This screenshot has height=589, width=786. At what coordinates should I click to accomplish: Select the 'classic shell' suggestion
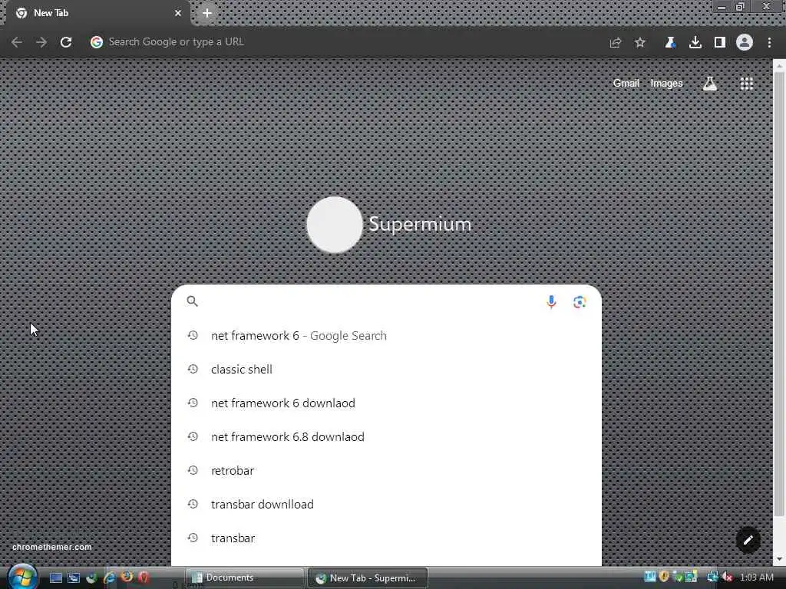(386, 369)
